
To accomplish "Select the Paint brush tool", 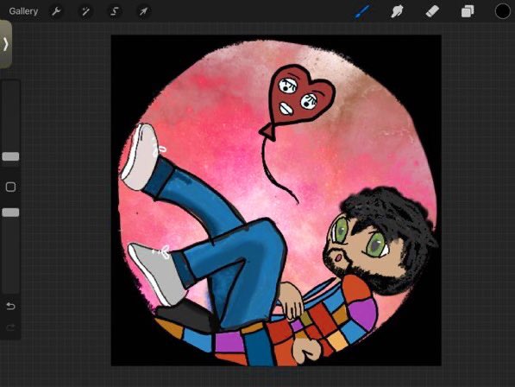I will 363,12.
